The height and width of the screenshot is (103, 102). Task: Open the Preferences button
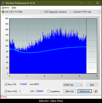(85, 91)
